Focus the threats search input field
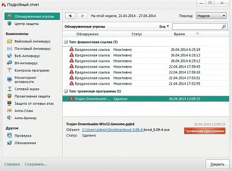 click(197, 26)
